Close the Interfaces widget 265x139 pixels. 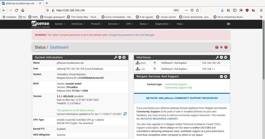tap(226, 57)
